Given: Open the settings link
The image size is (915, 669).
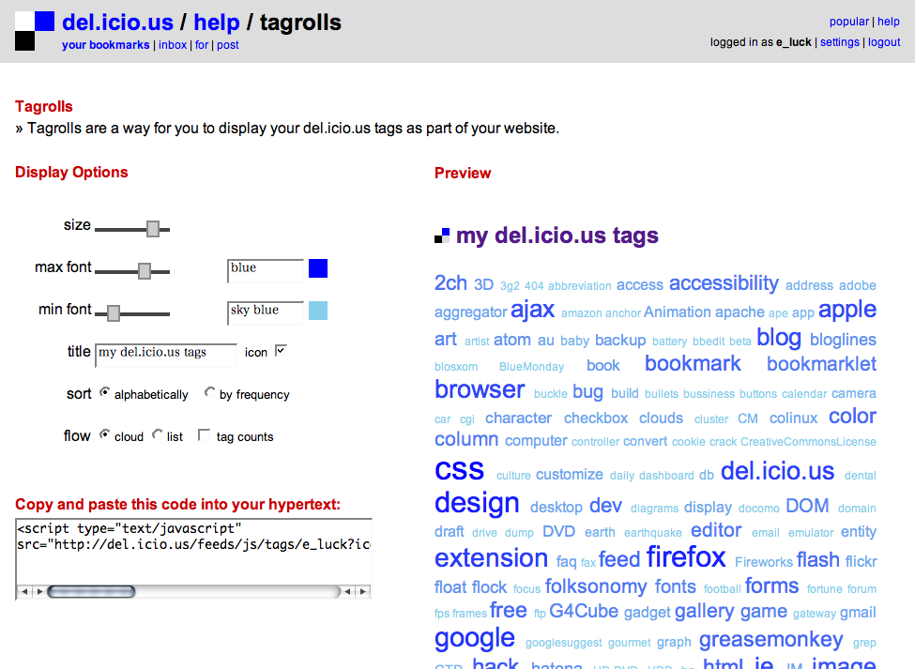Looking at the screenshot, I should pos(839,42).
